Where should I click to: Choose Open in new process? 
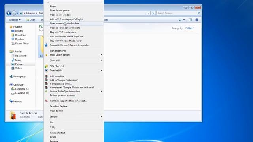[x=74, y=11]
